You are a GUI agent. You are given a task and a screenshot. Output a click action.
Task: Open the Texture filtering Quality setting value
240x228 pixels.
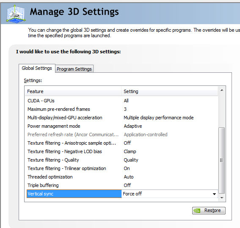pyautogui.click(x=131, y=160)
